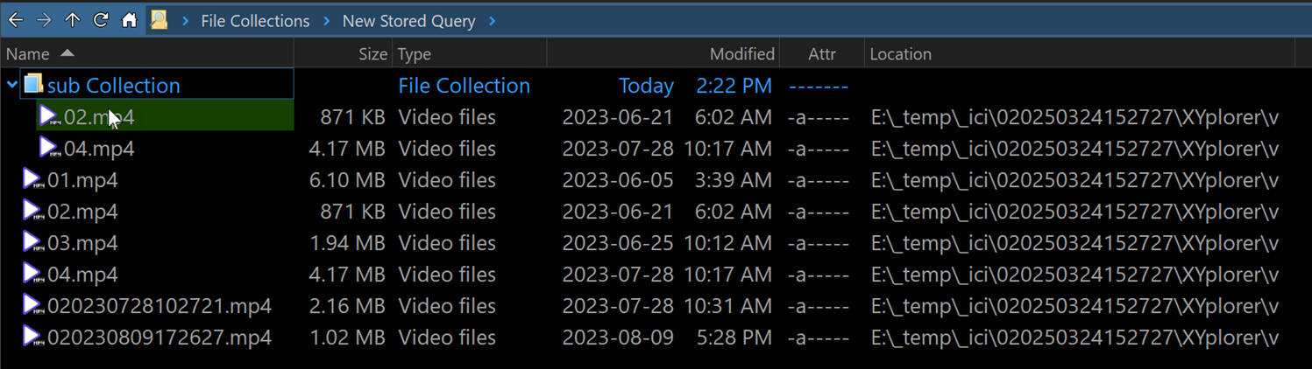The width and height of the screenshot is (1312, 369).
Task: Go forward with the right arrow icon
Action: (44, 20)
